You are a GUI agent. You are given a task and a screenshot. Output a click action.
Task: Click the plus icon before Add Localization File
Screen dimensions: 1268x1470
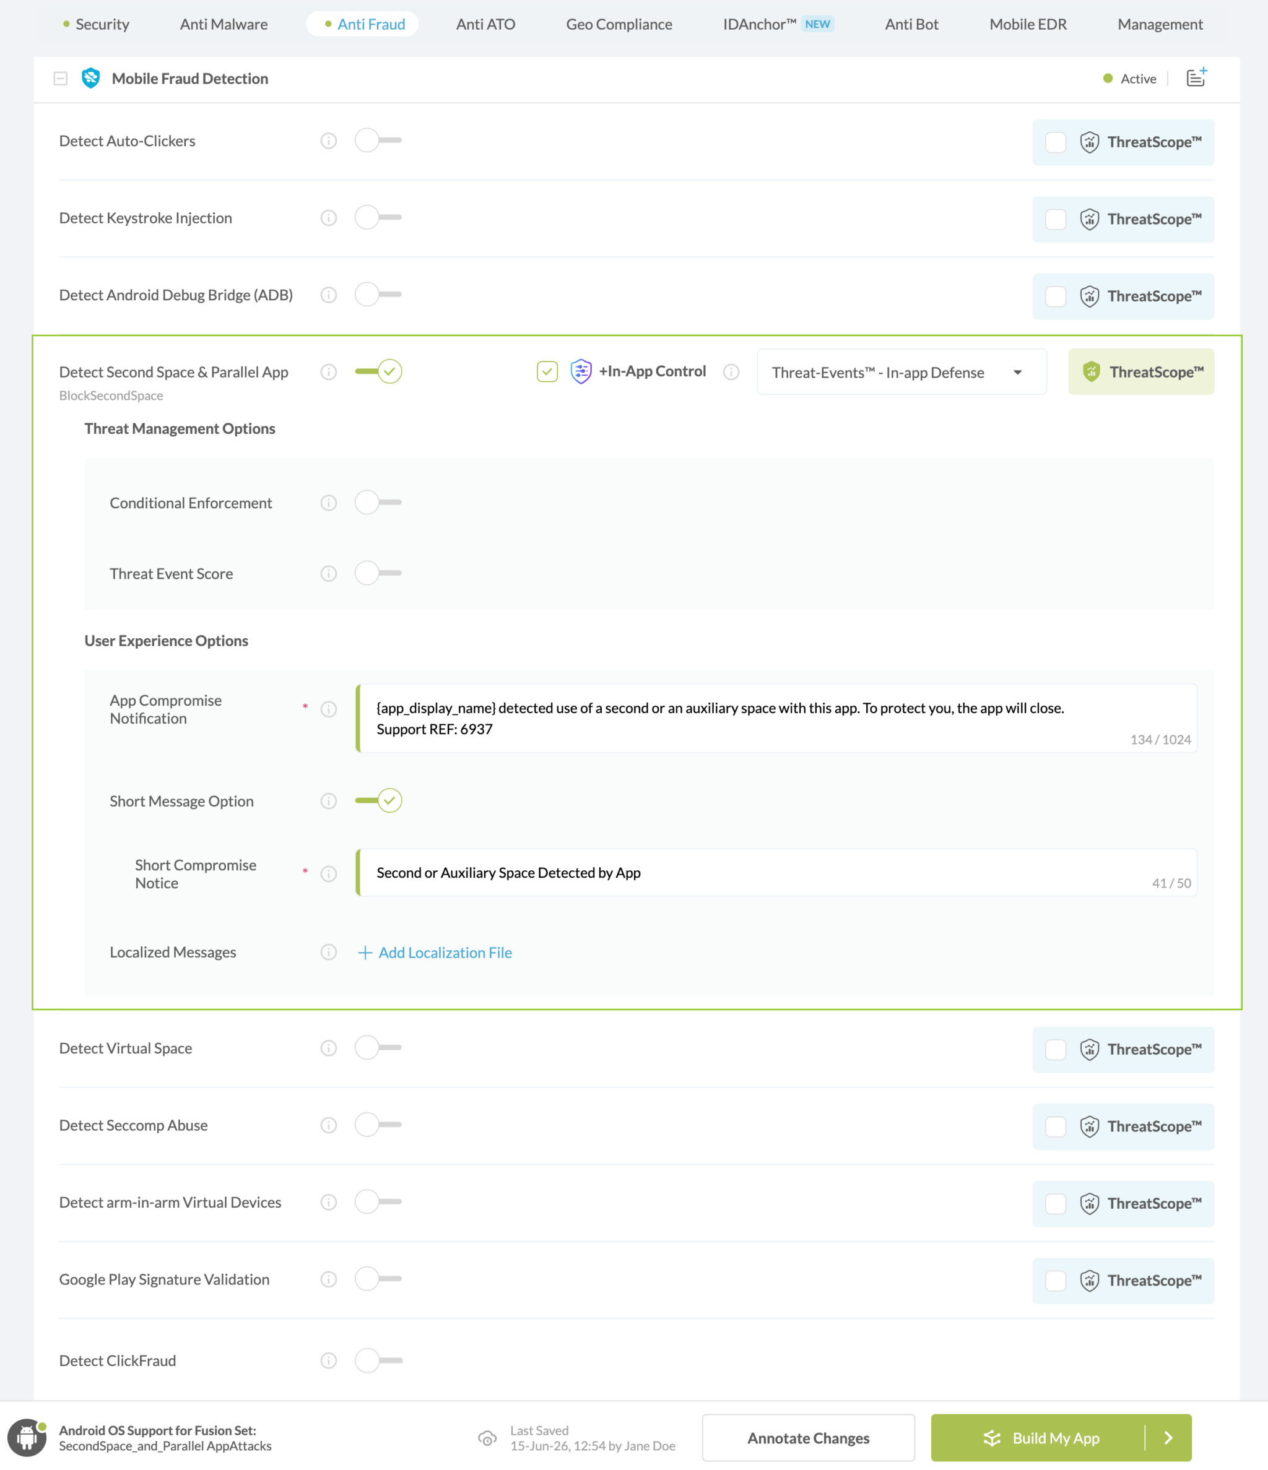pyautogui.click(x=365, y=953)
